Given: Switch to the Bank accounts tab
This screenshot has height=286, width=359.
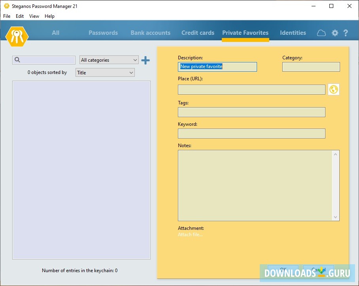Looking at the screenshot, I should 150,33.
